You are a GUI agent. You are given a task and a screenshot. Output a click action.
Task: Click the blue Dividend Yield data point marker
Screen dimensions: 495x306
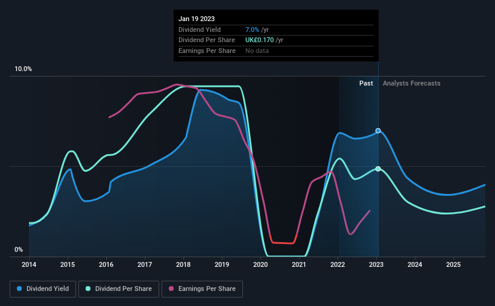pos(378,131)
